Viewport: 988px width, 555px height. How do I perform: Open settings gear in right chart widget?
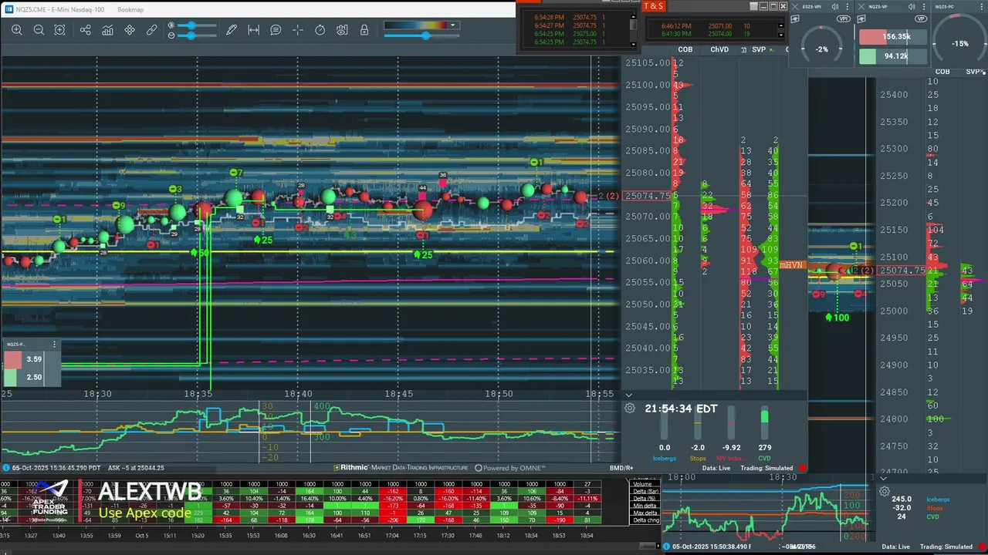click(x=885, y=491)
